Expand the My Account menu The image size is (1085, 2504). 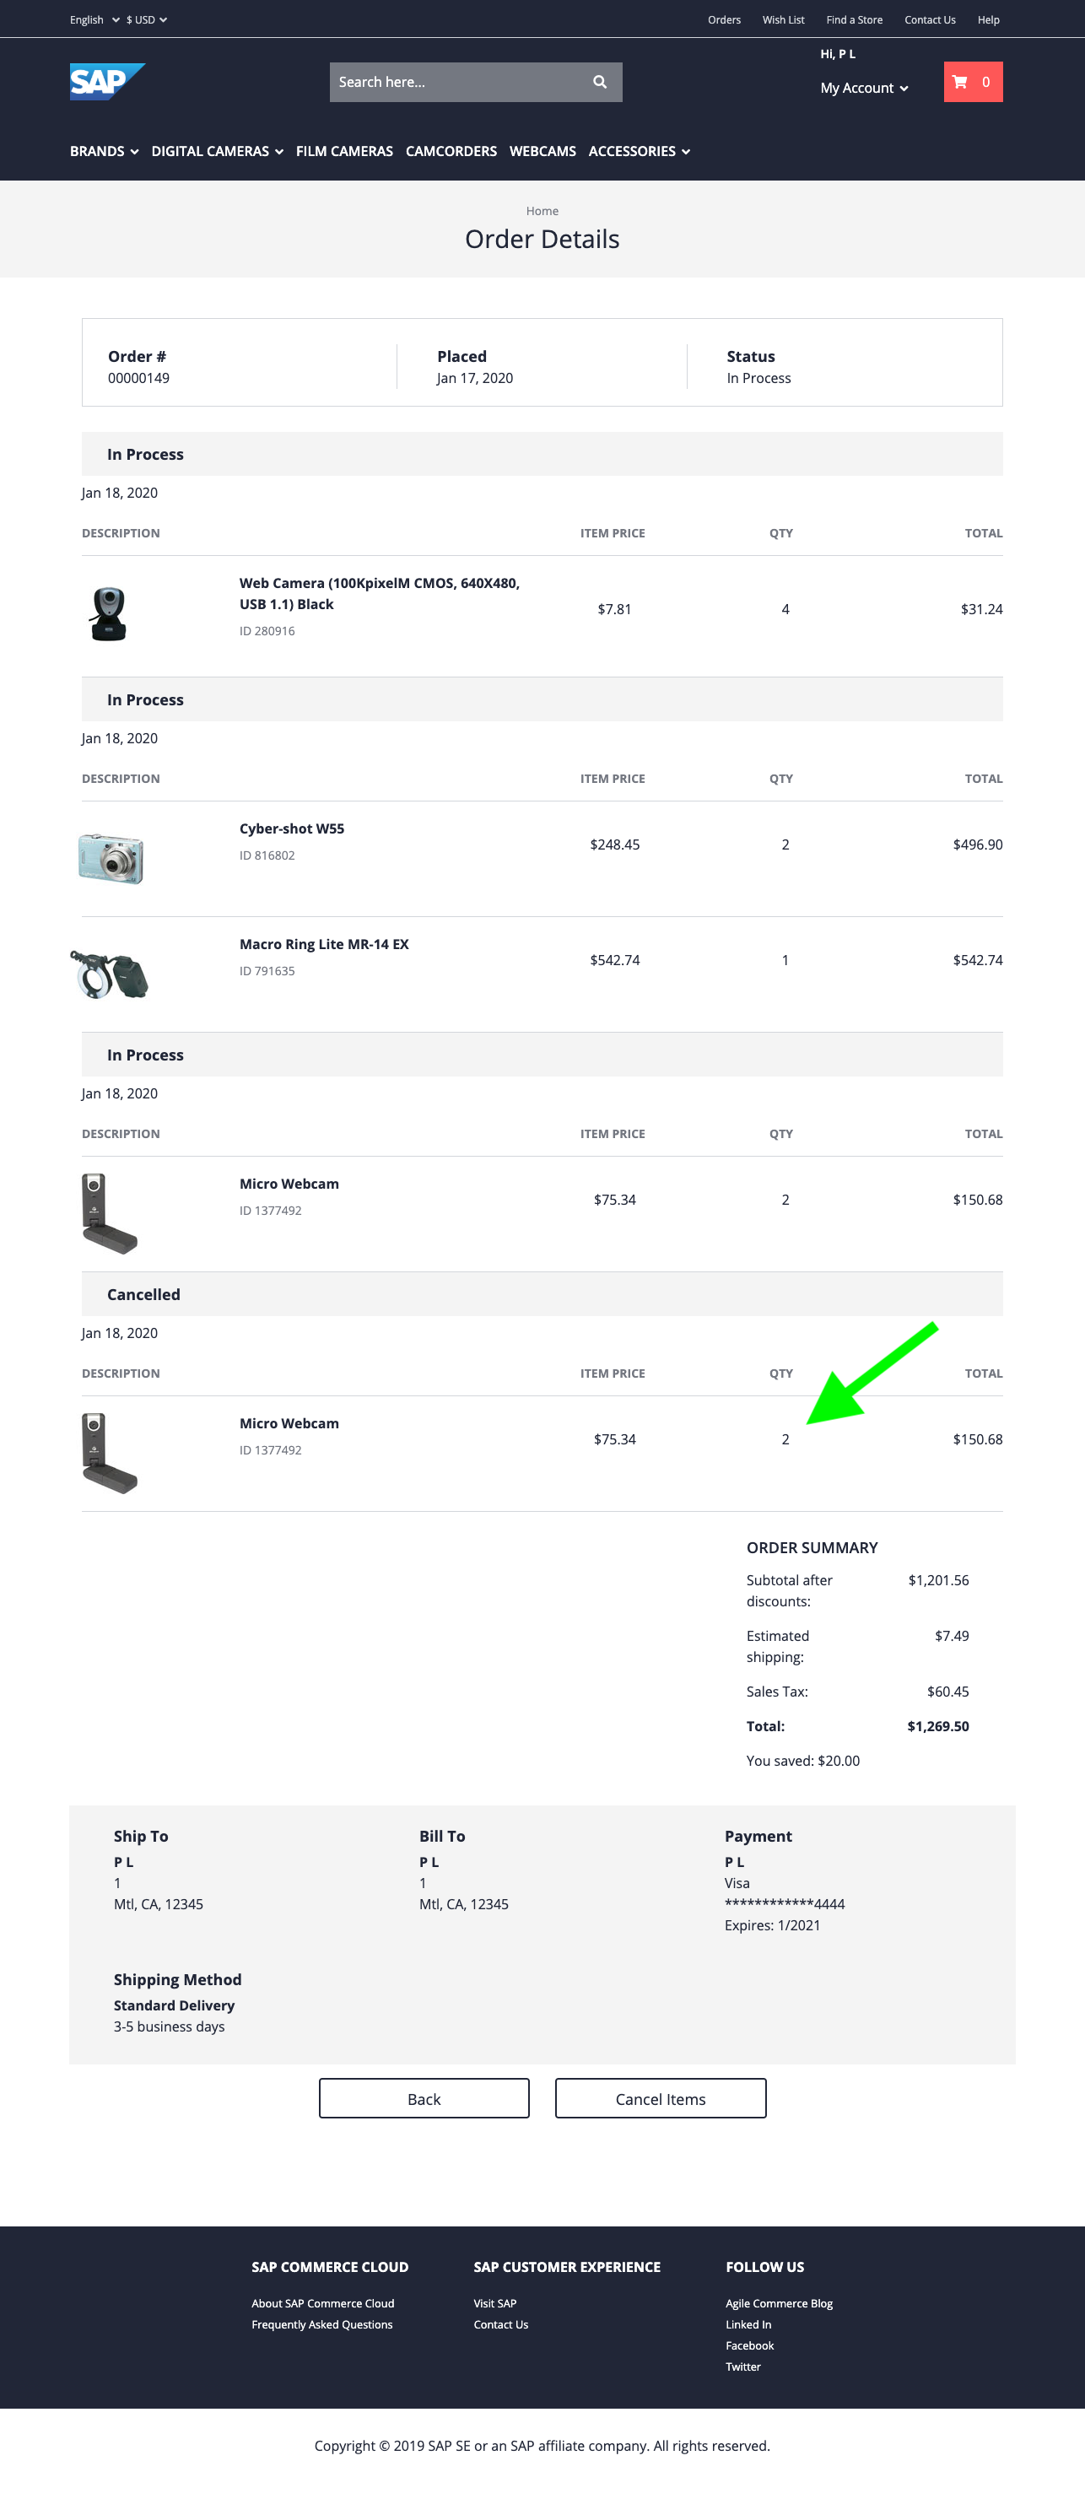point(862,88)
